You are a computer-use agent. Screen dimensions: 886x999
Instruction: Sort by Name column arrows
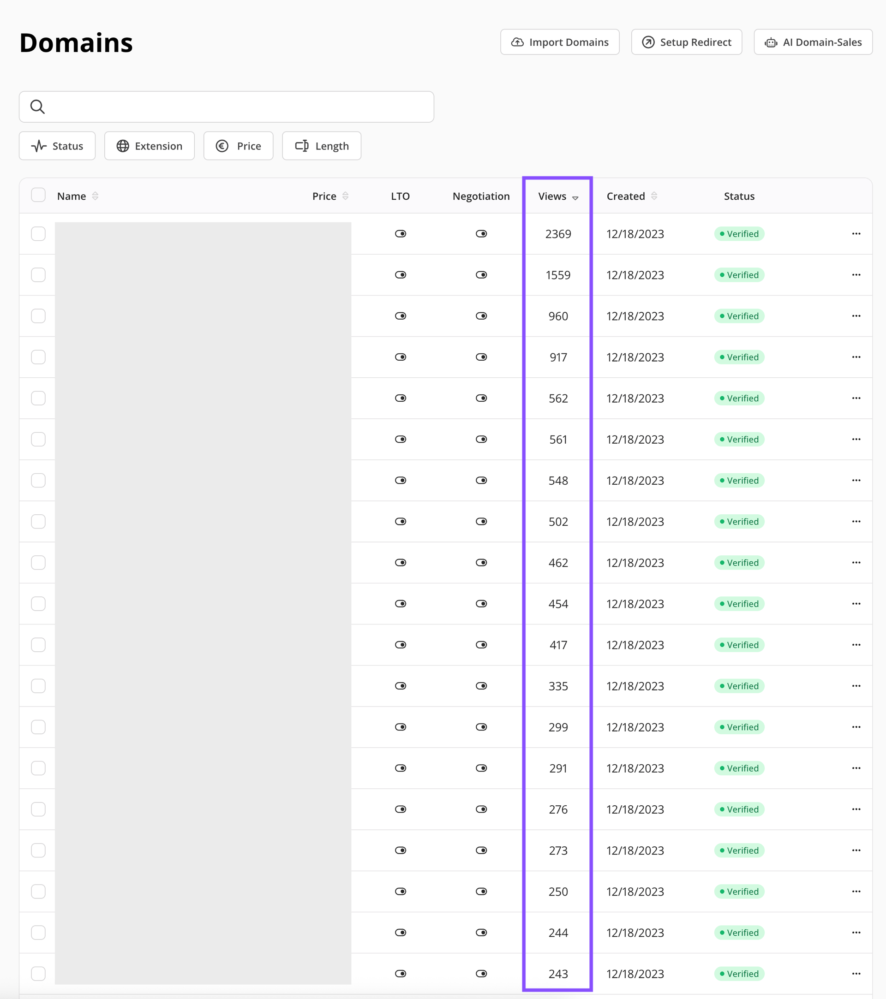(96, 196)
